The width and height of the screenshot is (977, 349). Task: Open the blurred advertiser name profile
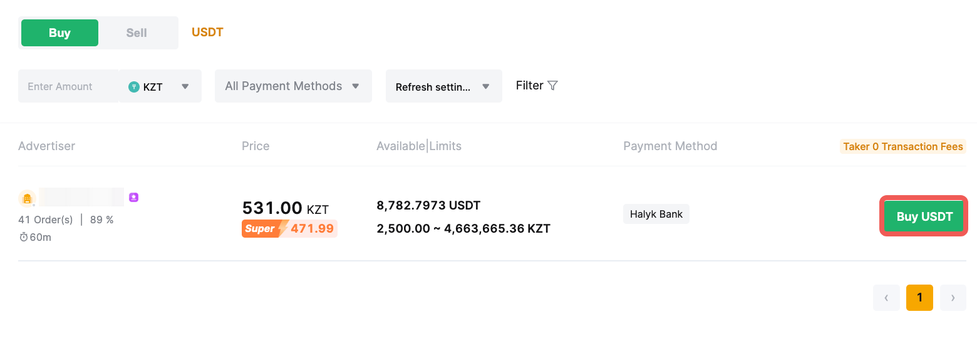(x=81, y=197)
